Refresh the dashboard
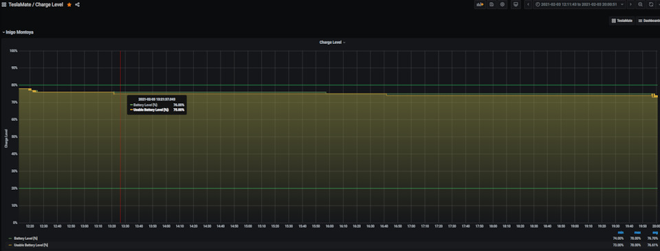This screenshot has width=660, height=251. tap(650, 4)
